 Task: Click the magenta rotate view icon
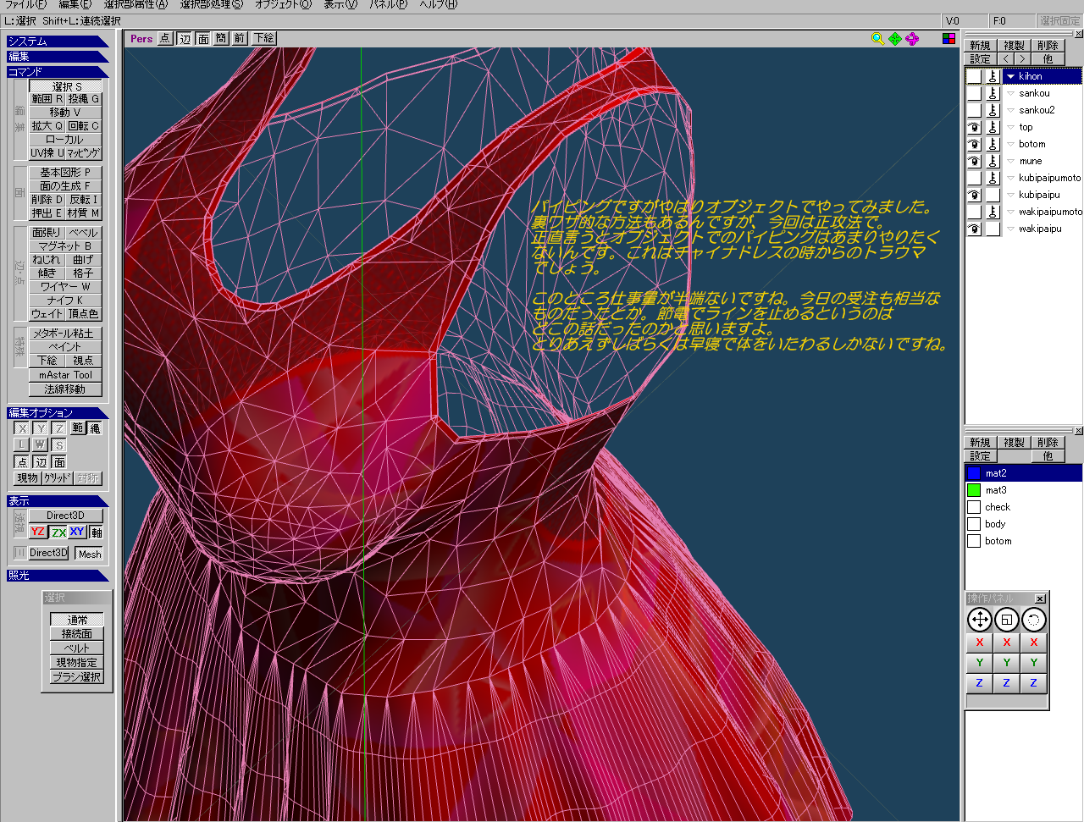(912, 39)
